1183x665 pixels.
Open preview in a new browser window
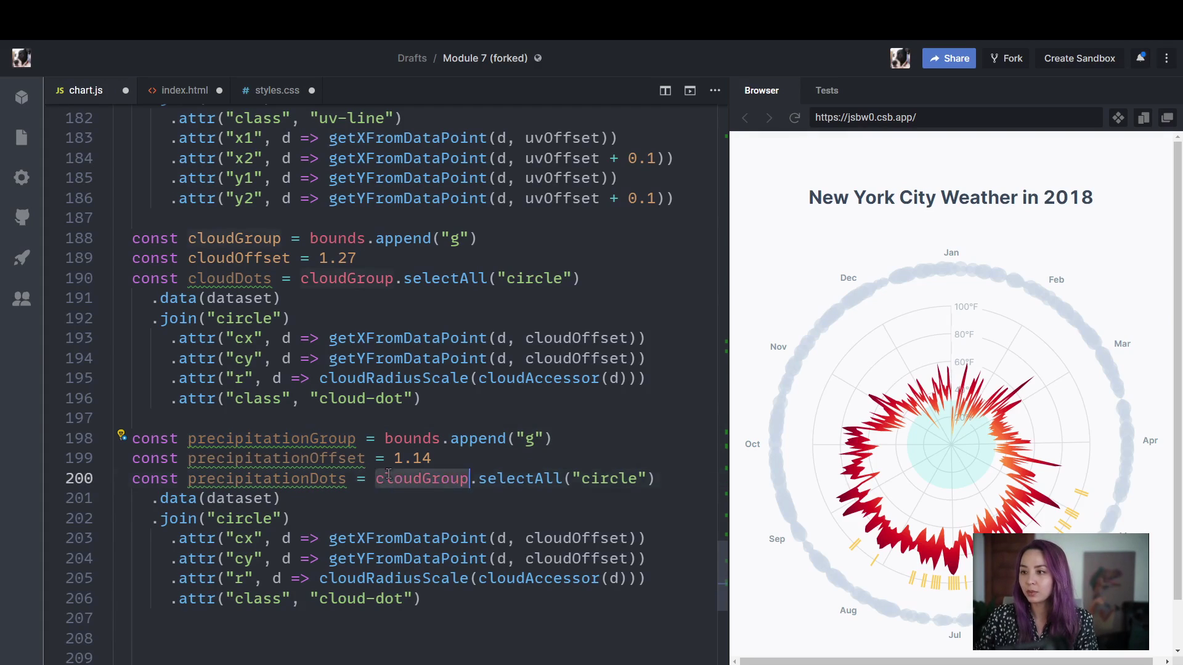(1168, 118)
